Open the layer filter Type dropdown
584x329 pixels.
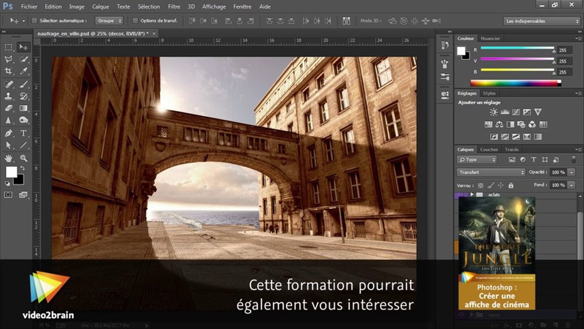click(477, 159)
